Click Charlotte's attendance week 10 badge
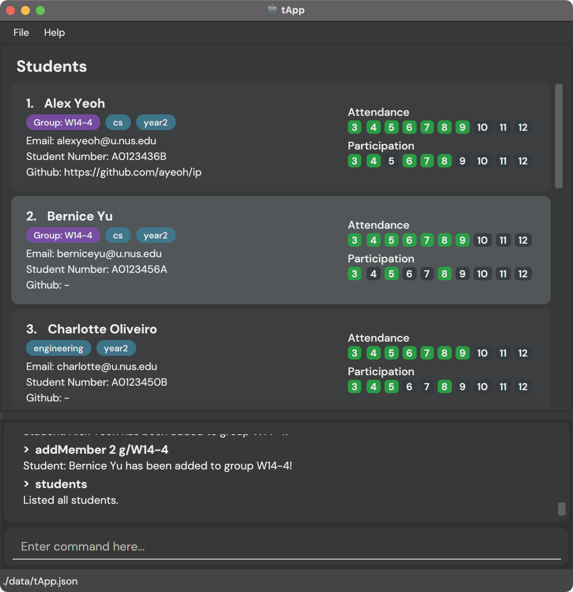Viewport: 573px width, 592px height. coord(482,353)
